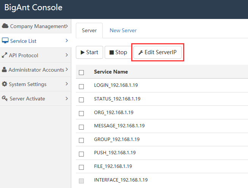Click the user icon beside Administrator Accounts
Viewport: 248px width, 188px height.
(5, 69)
